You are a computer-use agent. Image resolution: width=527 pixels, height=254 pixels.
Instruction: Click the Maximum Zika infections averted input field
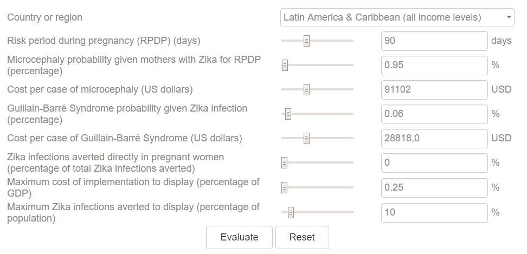point(434,212)
